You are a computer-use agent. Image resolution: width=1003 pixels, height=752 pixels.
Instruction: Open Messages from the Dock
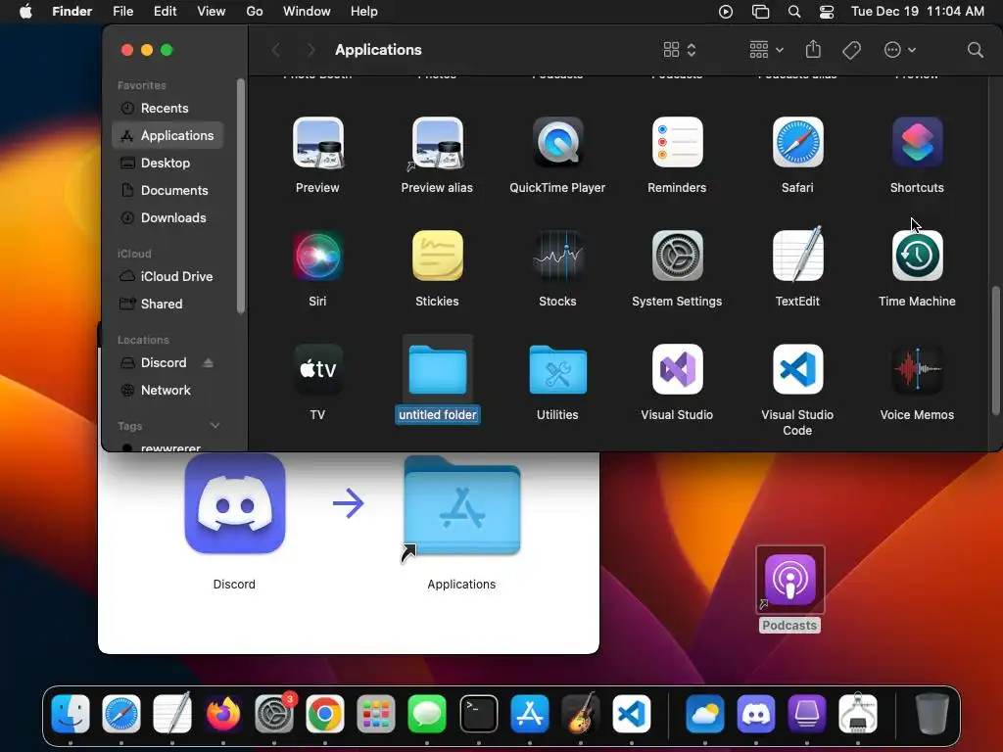[x=427, y=714]
